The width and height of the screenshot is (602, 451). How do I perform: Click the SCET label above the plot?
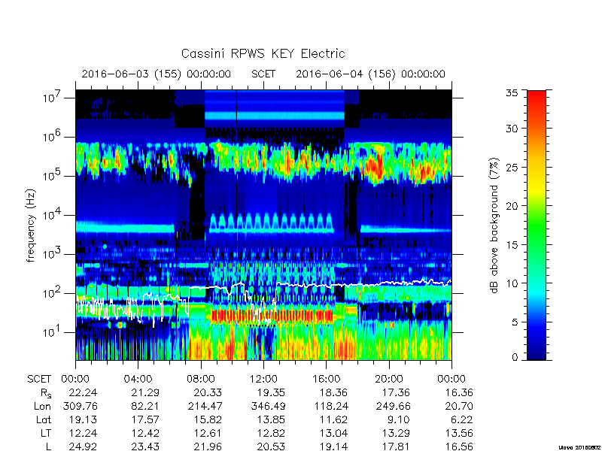[x=263, y=74]
